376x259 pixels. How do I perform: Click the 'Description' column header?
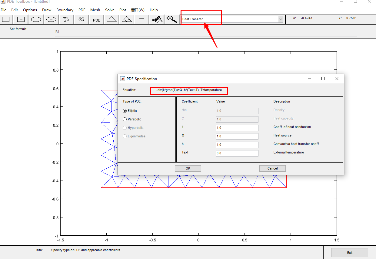coord(282,101)
